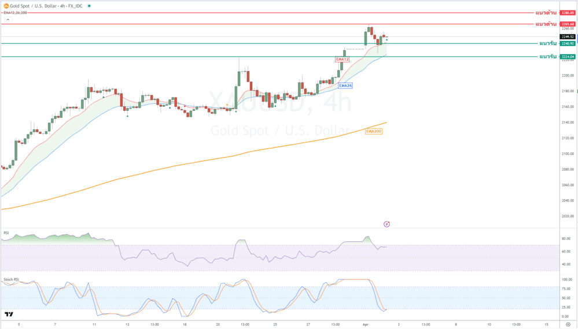Click the แนวต้าน text beside 2280.05 line
Image resolution: width=578 pixels, height=329 pixels.
[x=546, y=13]
